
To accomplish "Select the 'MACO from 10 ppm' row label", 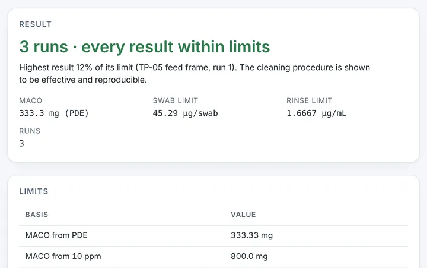I will point(63,256).
